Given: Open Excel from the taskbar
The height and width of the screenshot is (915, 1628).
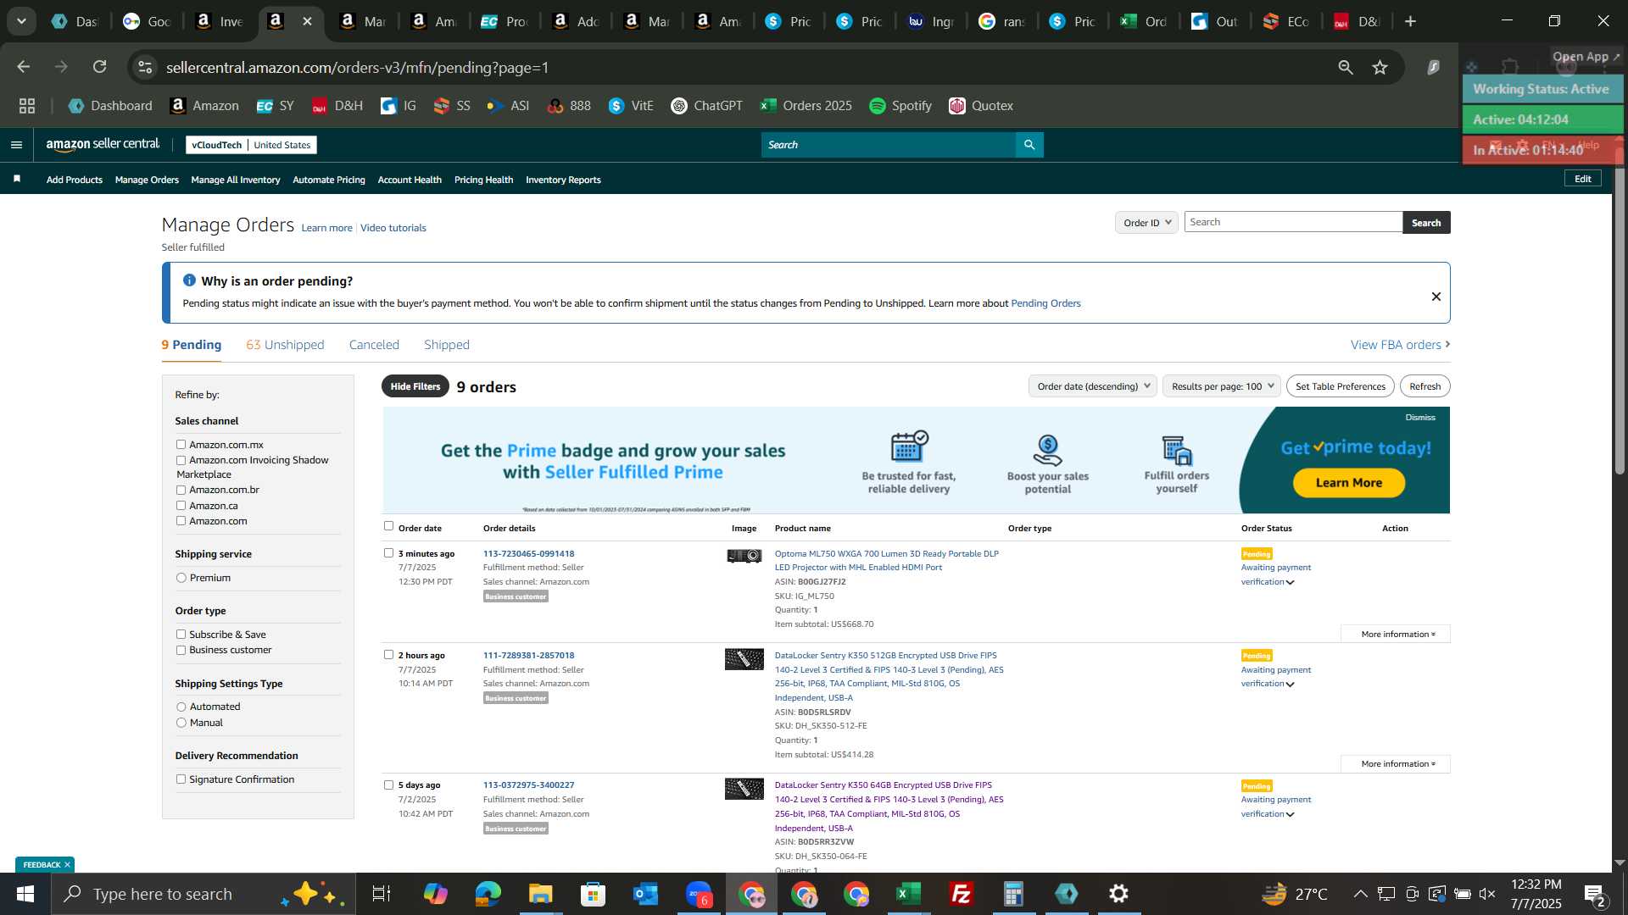Looking at the screenshot, I should point(909,894).
